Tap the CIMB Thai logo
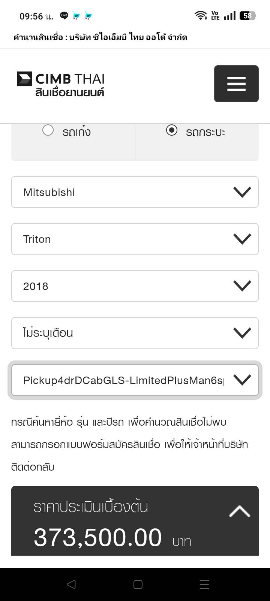 [61, 84]
